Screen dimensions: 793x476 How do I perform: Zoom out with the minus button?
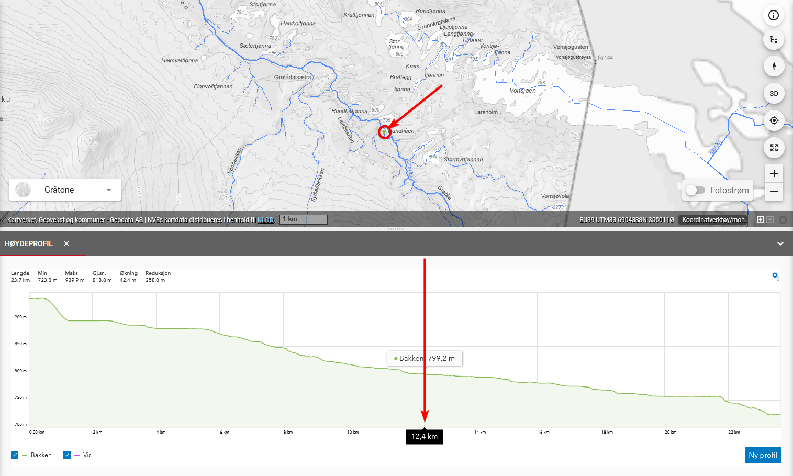click(774, 192)
